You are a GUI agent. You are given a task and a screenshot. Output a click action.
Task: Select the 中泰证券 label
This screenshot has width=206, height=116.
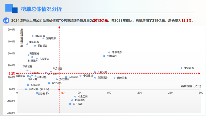coord(42,77)
